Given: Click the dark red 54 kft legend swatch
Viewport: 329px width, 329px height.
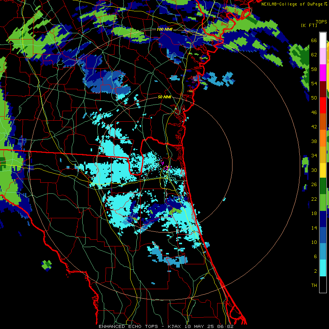Looking at the screenshot, I should [323, 89].
